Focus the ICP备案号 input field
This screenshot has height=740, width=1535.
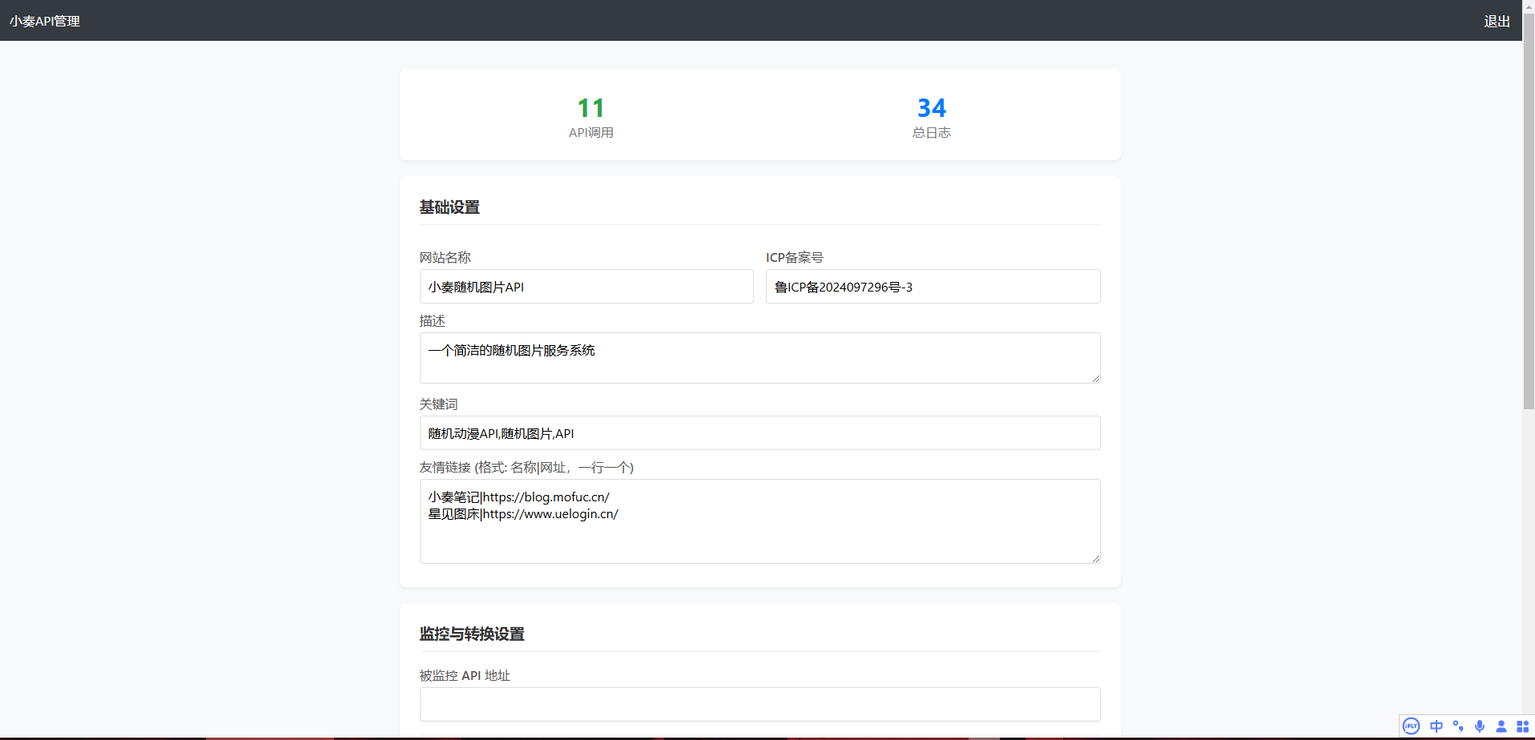(x=933, y=287)
